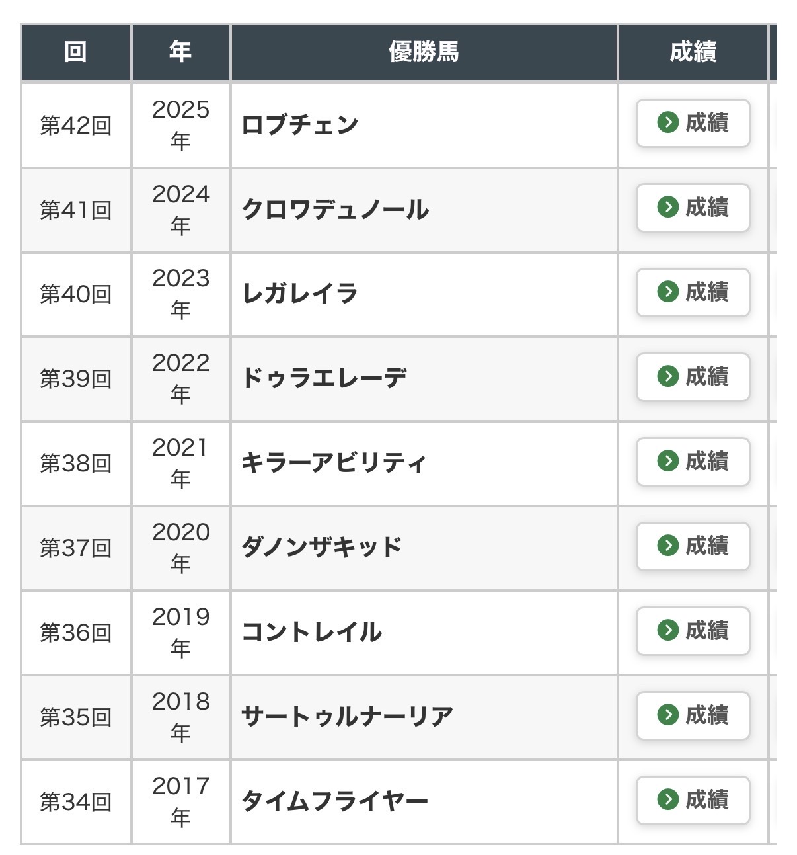Image resolution: width=797 pixels, height=855 pixels.
Task: Click green arrow icon for サートゥルナーリア
Action: [667, 715]
